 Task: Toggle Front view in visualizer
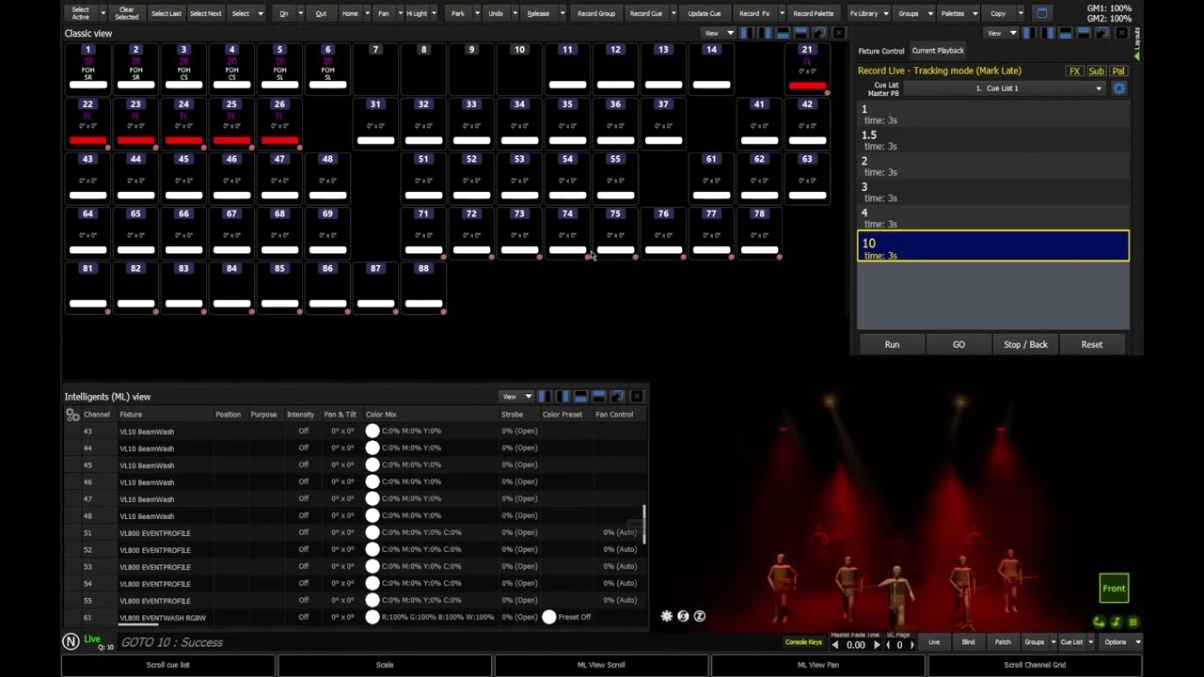coord(1114,589)
